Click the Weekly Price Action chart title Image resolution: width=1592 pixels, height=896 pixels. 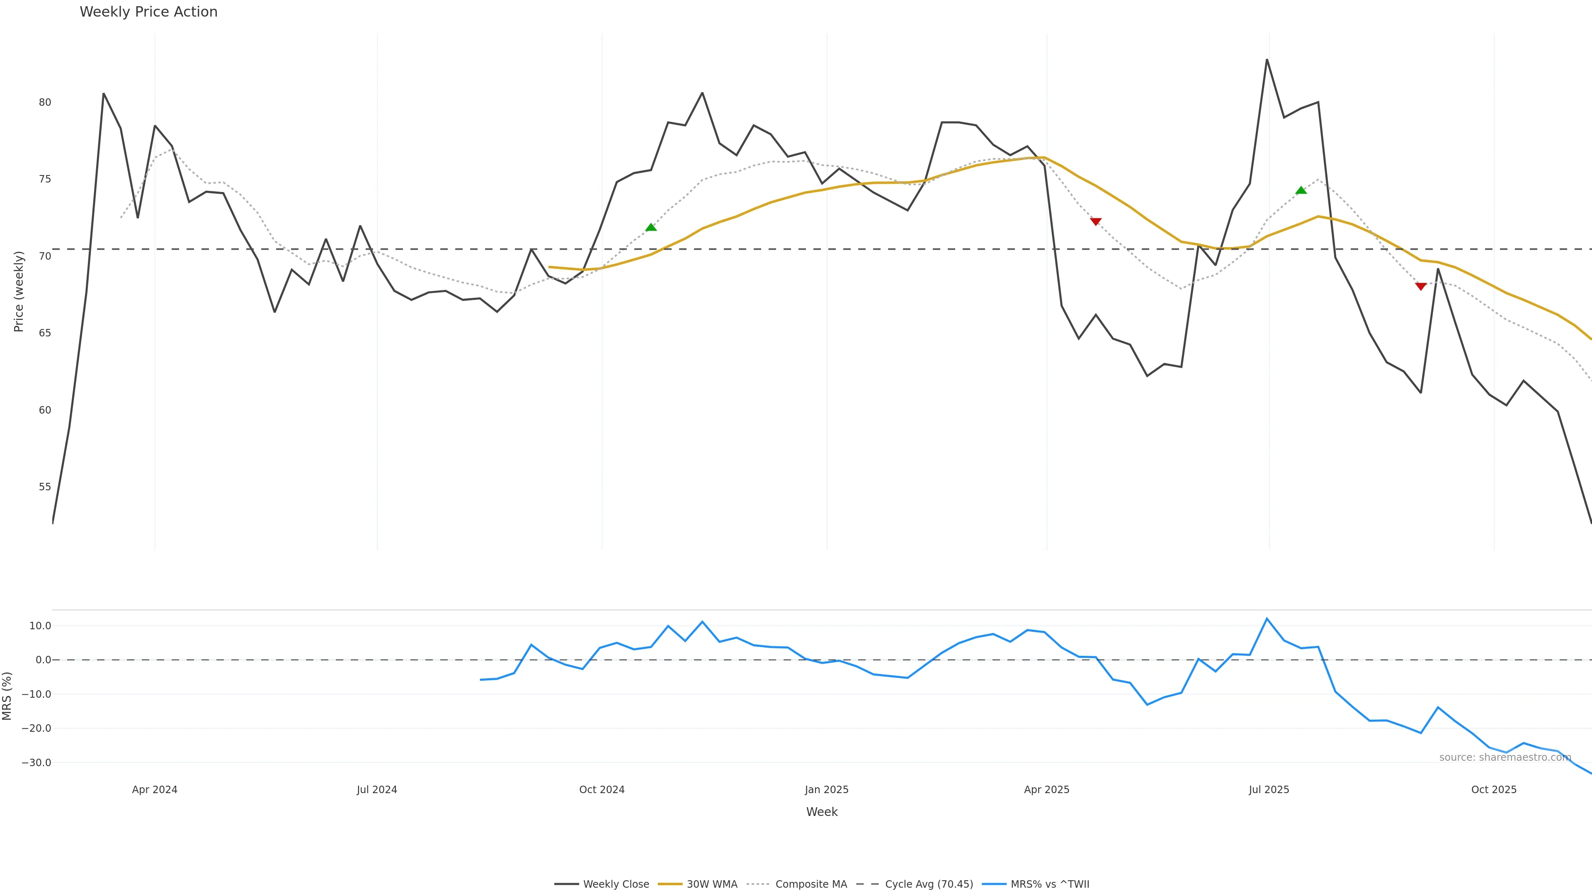pyautogui.click(x=148, y=12)
